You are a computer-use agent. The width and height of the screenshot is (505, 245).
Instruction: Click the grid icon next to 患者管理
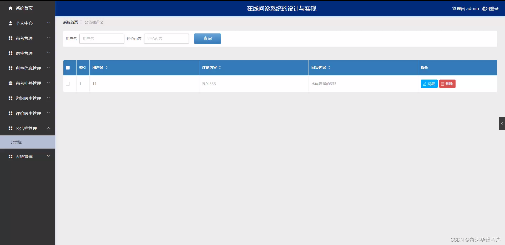(x=11, y=38)
